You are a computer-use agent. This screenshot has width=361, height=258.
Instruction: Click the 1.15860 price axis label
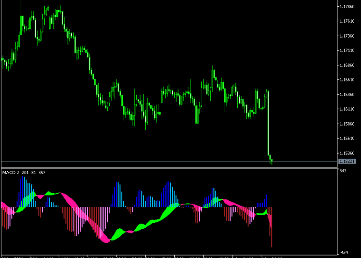click(347, 124)
